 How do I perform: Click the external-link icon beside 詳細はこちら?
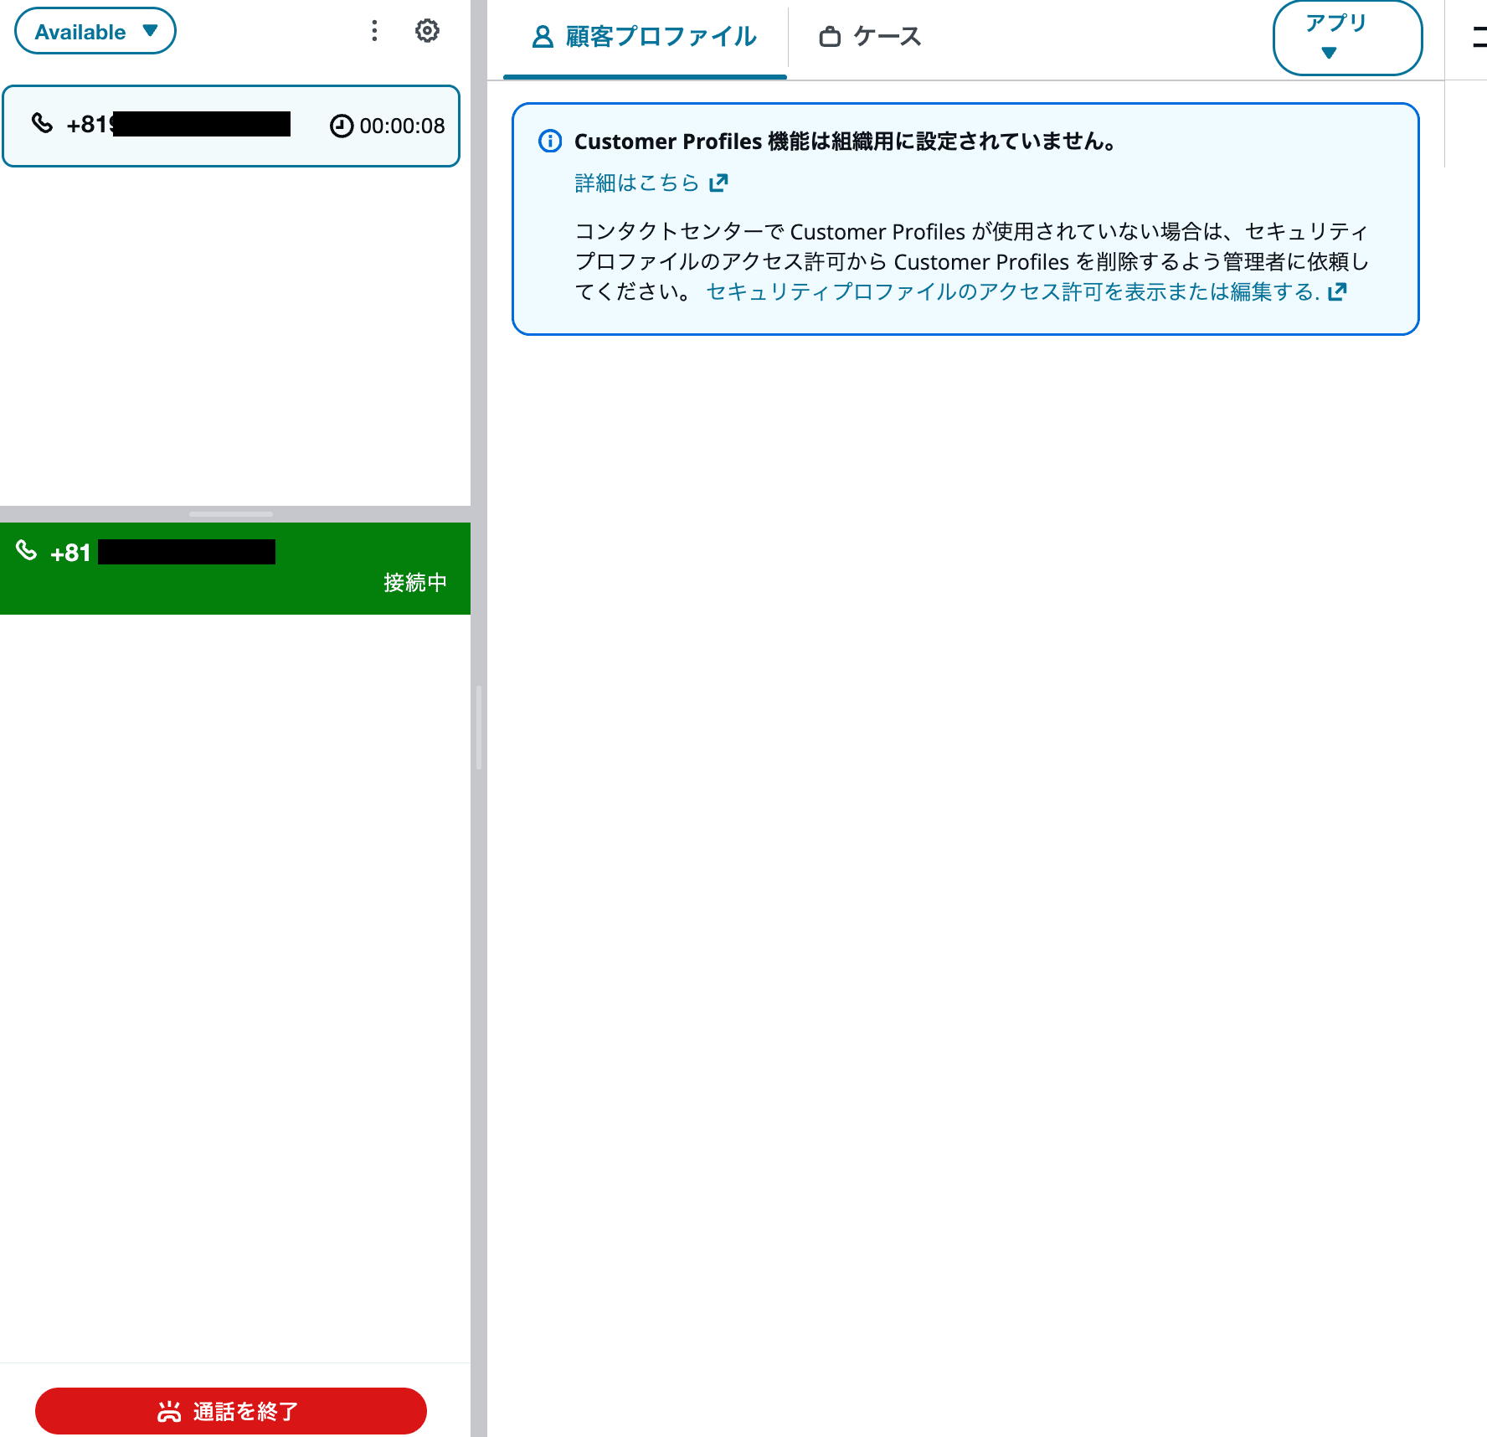(x=718, y=183)
